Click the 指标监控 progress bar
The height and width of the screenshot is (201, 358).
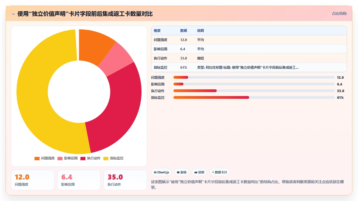254,97
